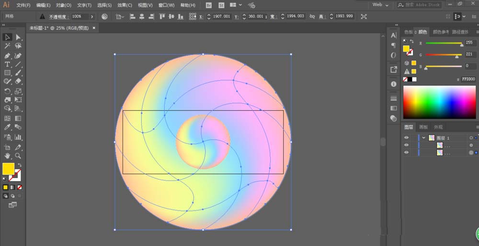Screen dimensions: 479x246
Task: Open the 文件(F) menu
Action: [23, 5]
